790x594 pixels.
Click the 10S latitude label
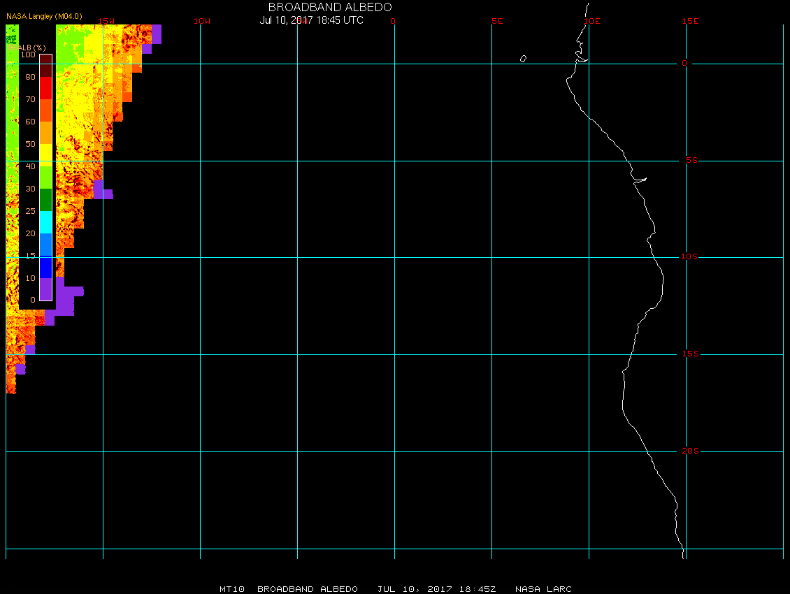click(x=689, y=257)
